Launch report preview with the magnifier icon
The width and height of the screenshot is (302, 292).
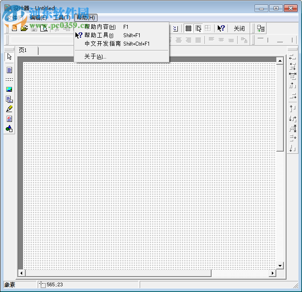pos(44,28)
